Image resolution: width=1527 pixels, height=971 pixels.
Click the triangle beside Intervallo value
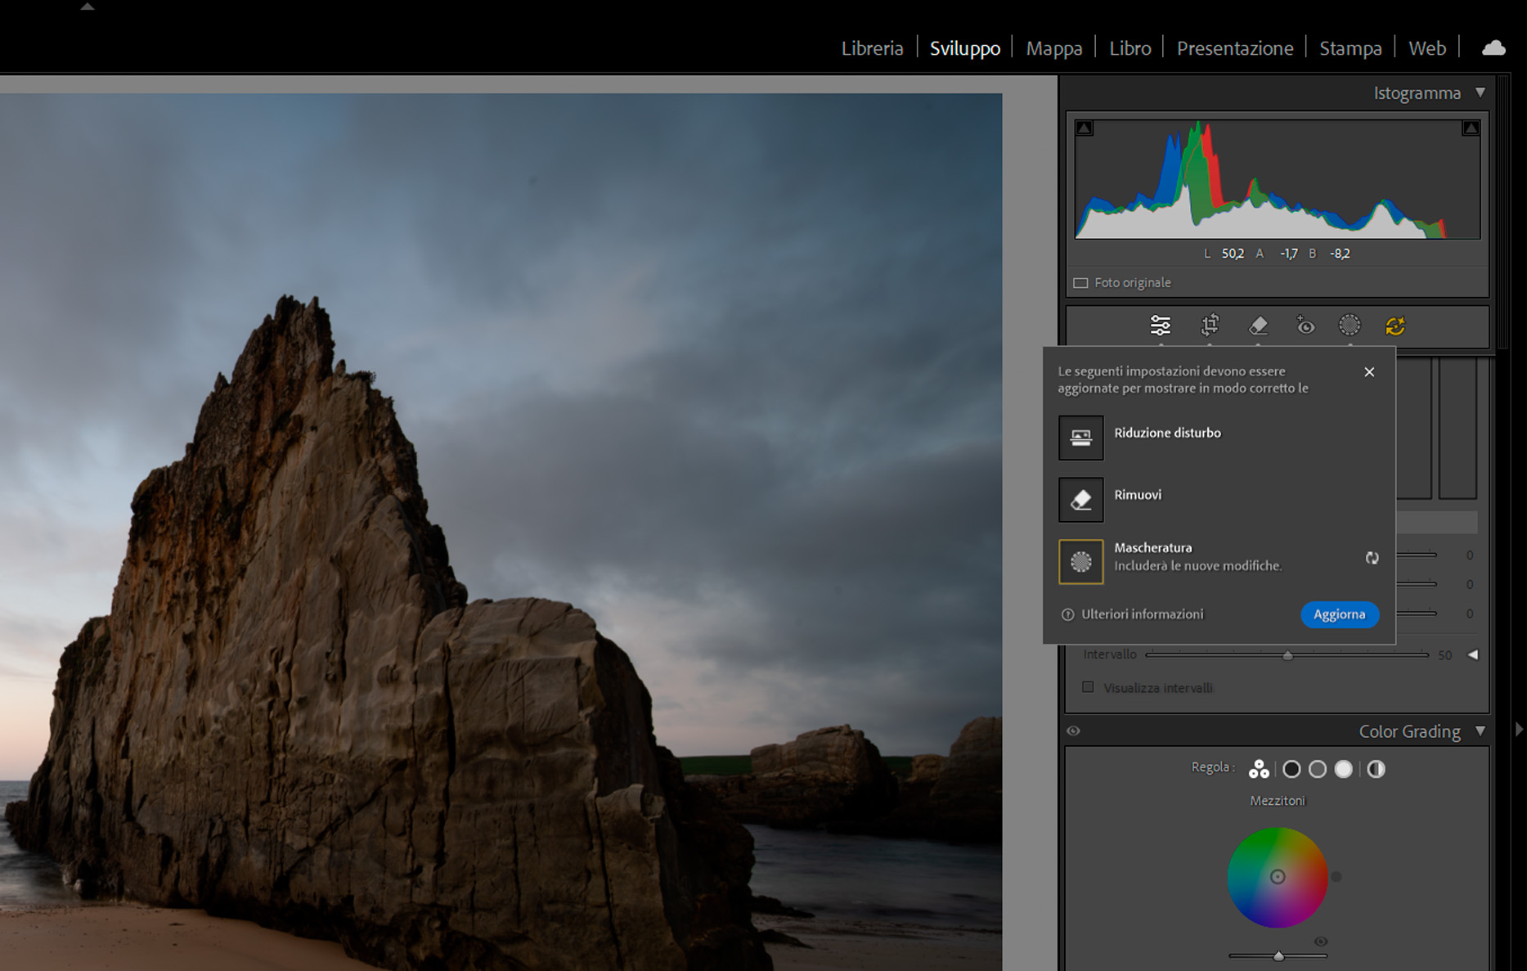pos(1473,654)
